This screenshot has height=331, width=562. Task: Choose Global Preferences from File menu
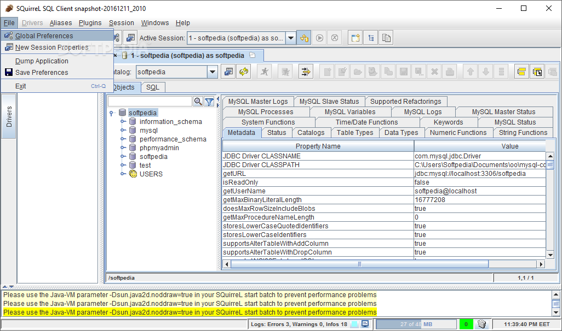58,36
